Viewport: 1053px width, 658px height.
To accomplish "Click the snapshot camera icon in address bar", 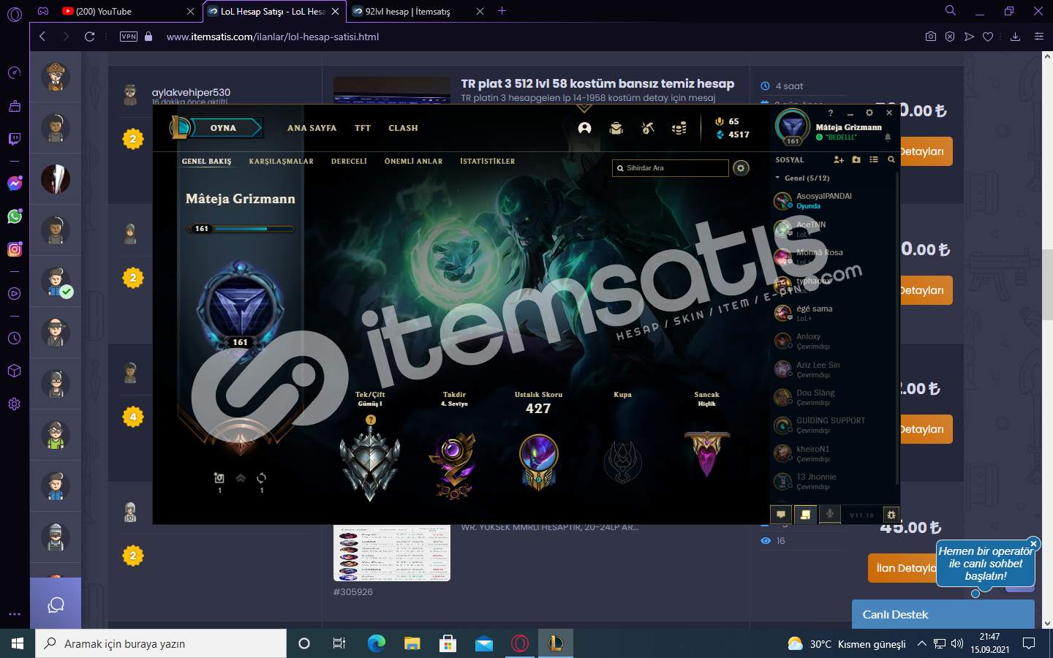I will (x=931, y=37).
